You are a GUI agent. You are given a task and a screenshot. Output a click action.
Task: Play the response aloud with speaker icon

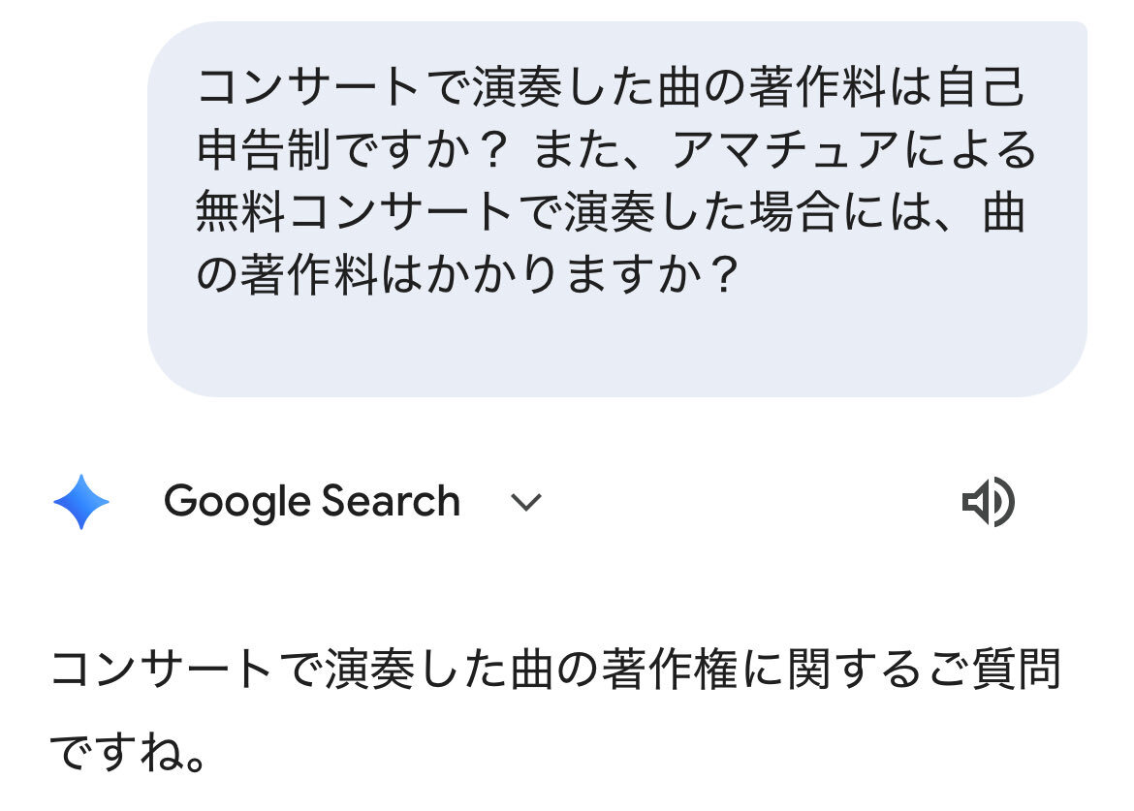click(x=988, y=503)
